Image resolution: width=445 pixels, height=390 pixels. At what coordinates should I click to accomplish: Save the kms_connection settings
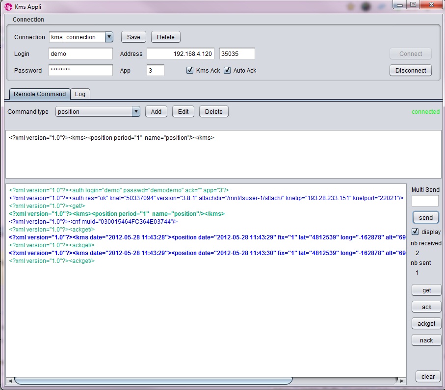[133, 37]
